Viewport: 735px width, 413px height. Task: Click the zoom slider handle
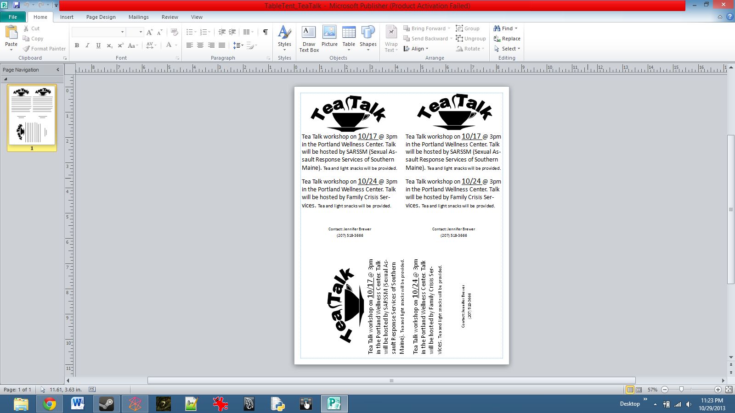[681, 389]
